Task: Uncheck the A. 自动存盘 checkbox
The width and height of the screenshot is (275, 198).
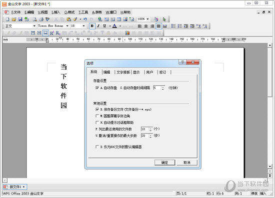Action: coord(97,88)
